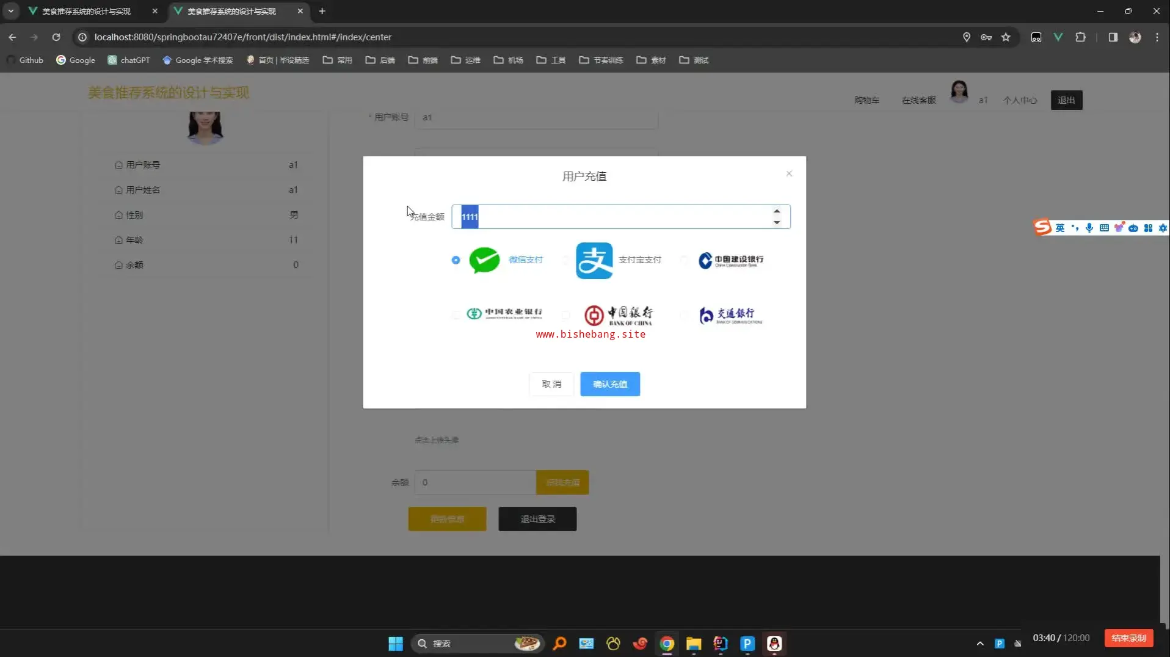This screenshot has height=657, width=1170.
Task: Select the China Construction Bank radio button
Action: pos(685,261)
